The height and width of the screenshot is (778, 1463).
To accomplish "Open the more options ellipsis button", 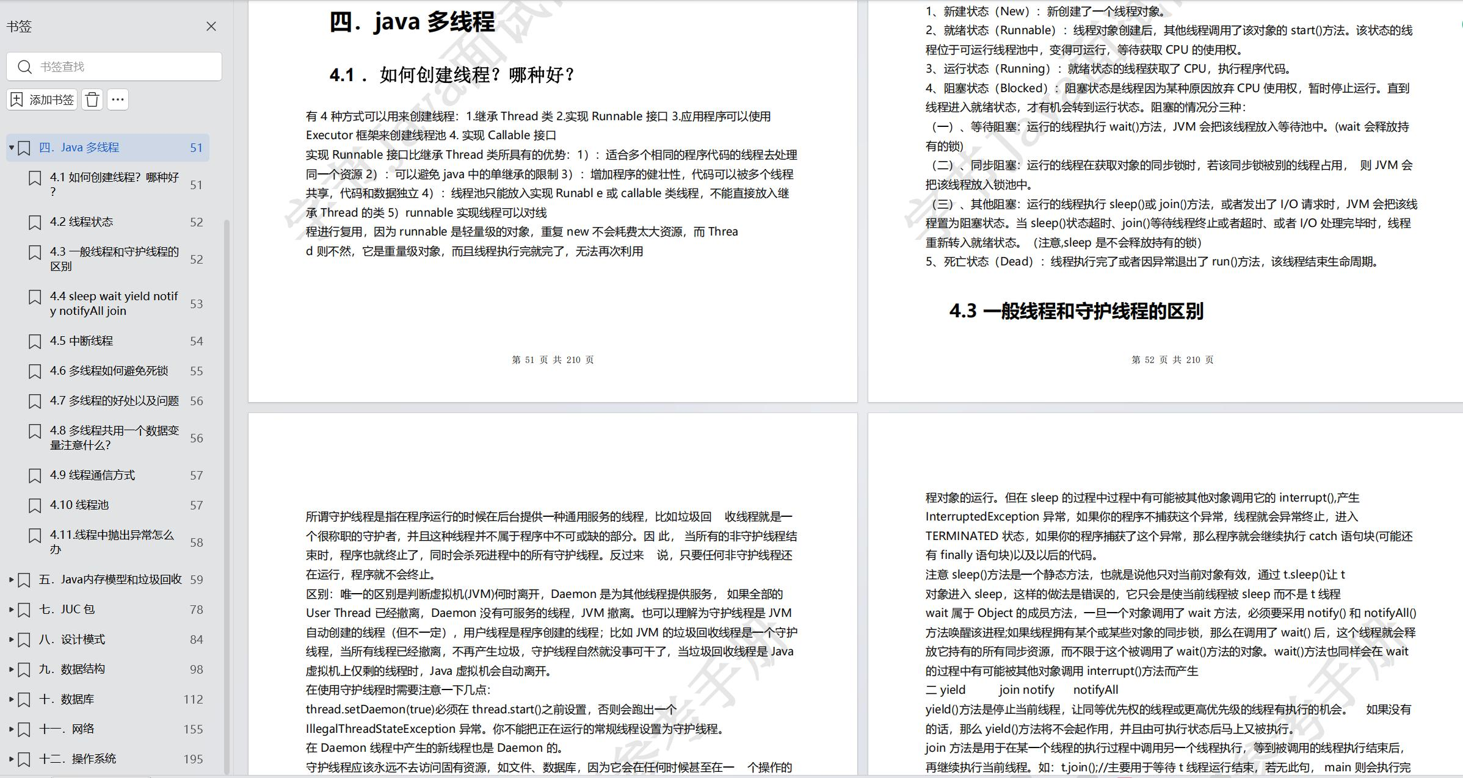I will coord(118,99).
